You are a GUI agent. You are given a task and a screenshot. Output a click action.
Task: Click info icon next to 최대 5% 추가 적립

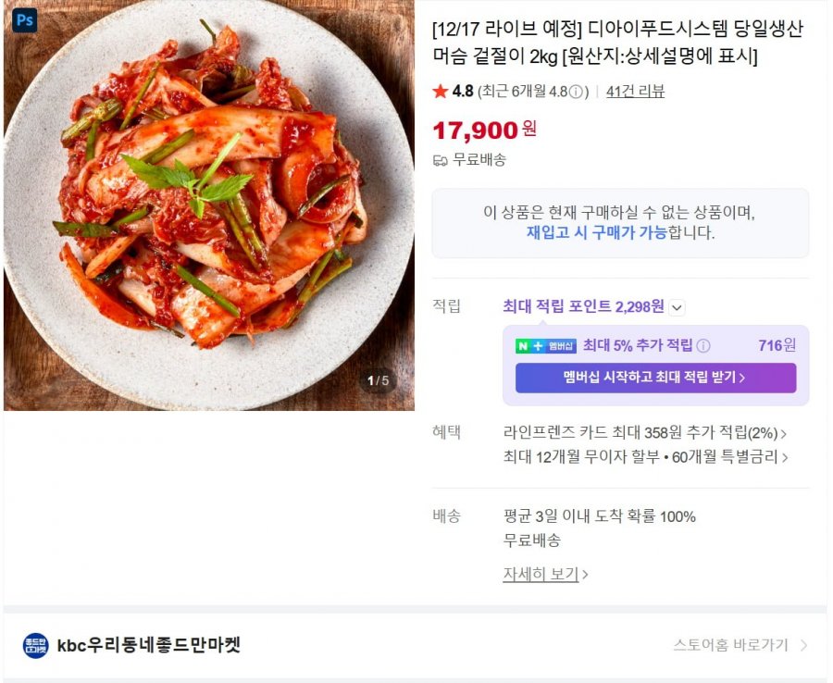(x=702, y=346)
